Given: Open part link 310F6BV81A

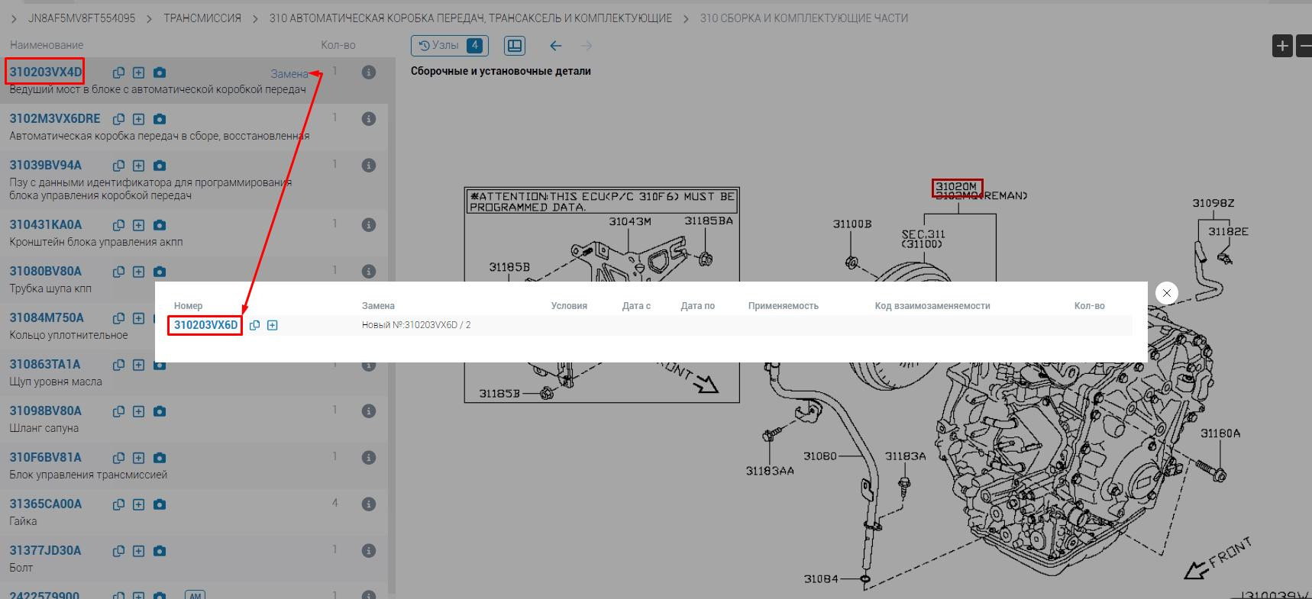Looking at the screenshot, I should (x=45, y=457).
